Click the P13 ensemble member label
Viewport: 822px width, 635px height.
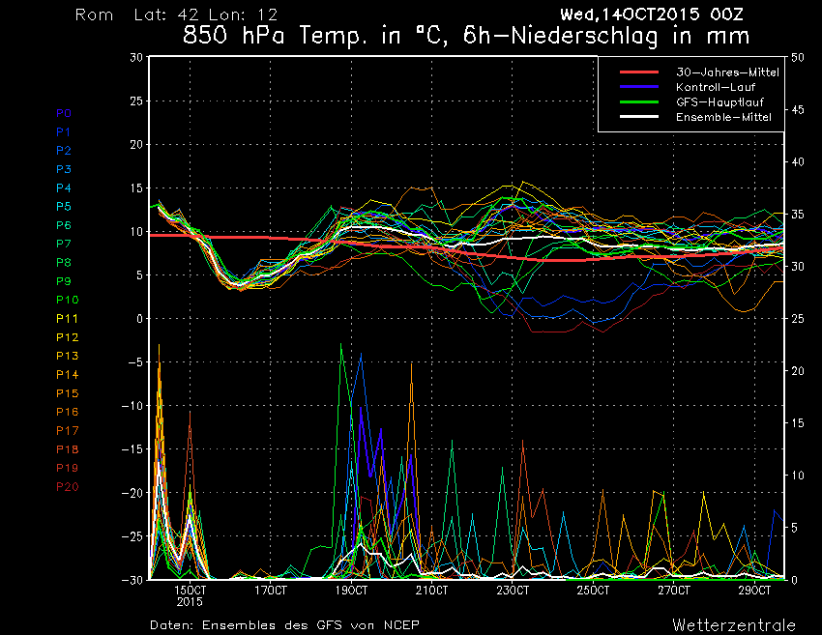click(68, 356)
